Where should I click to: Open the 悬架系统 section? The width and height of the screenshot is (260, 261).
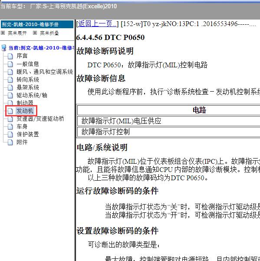click(28, 87)
